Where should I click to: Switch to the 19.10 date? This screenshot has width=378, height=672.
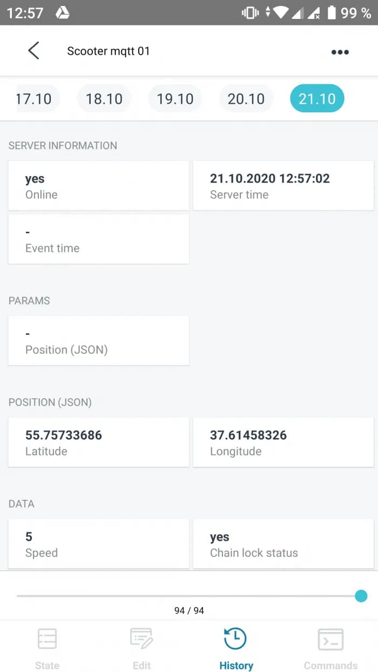[175, 99]
